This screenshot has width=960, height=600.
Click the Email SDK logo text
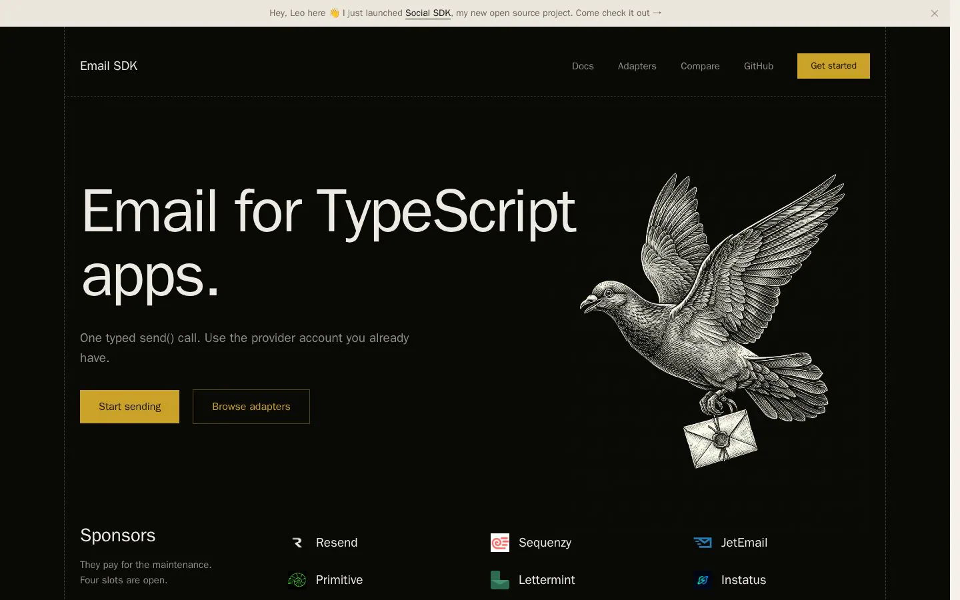coord(109,66)
